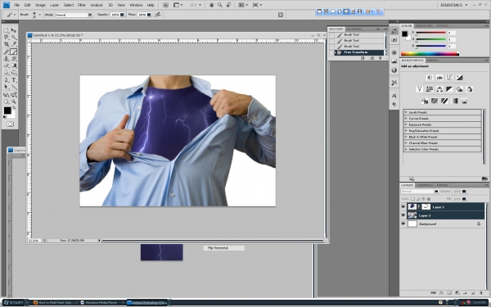491x307 pixels.
Task: Open the Essentials workspace switcher
Action: click(x=454, y=5)
